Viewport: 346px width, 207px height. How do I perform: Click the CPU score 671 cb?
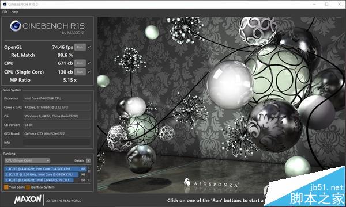(x=65, y=63)
